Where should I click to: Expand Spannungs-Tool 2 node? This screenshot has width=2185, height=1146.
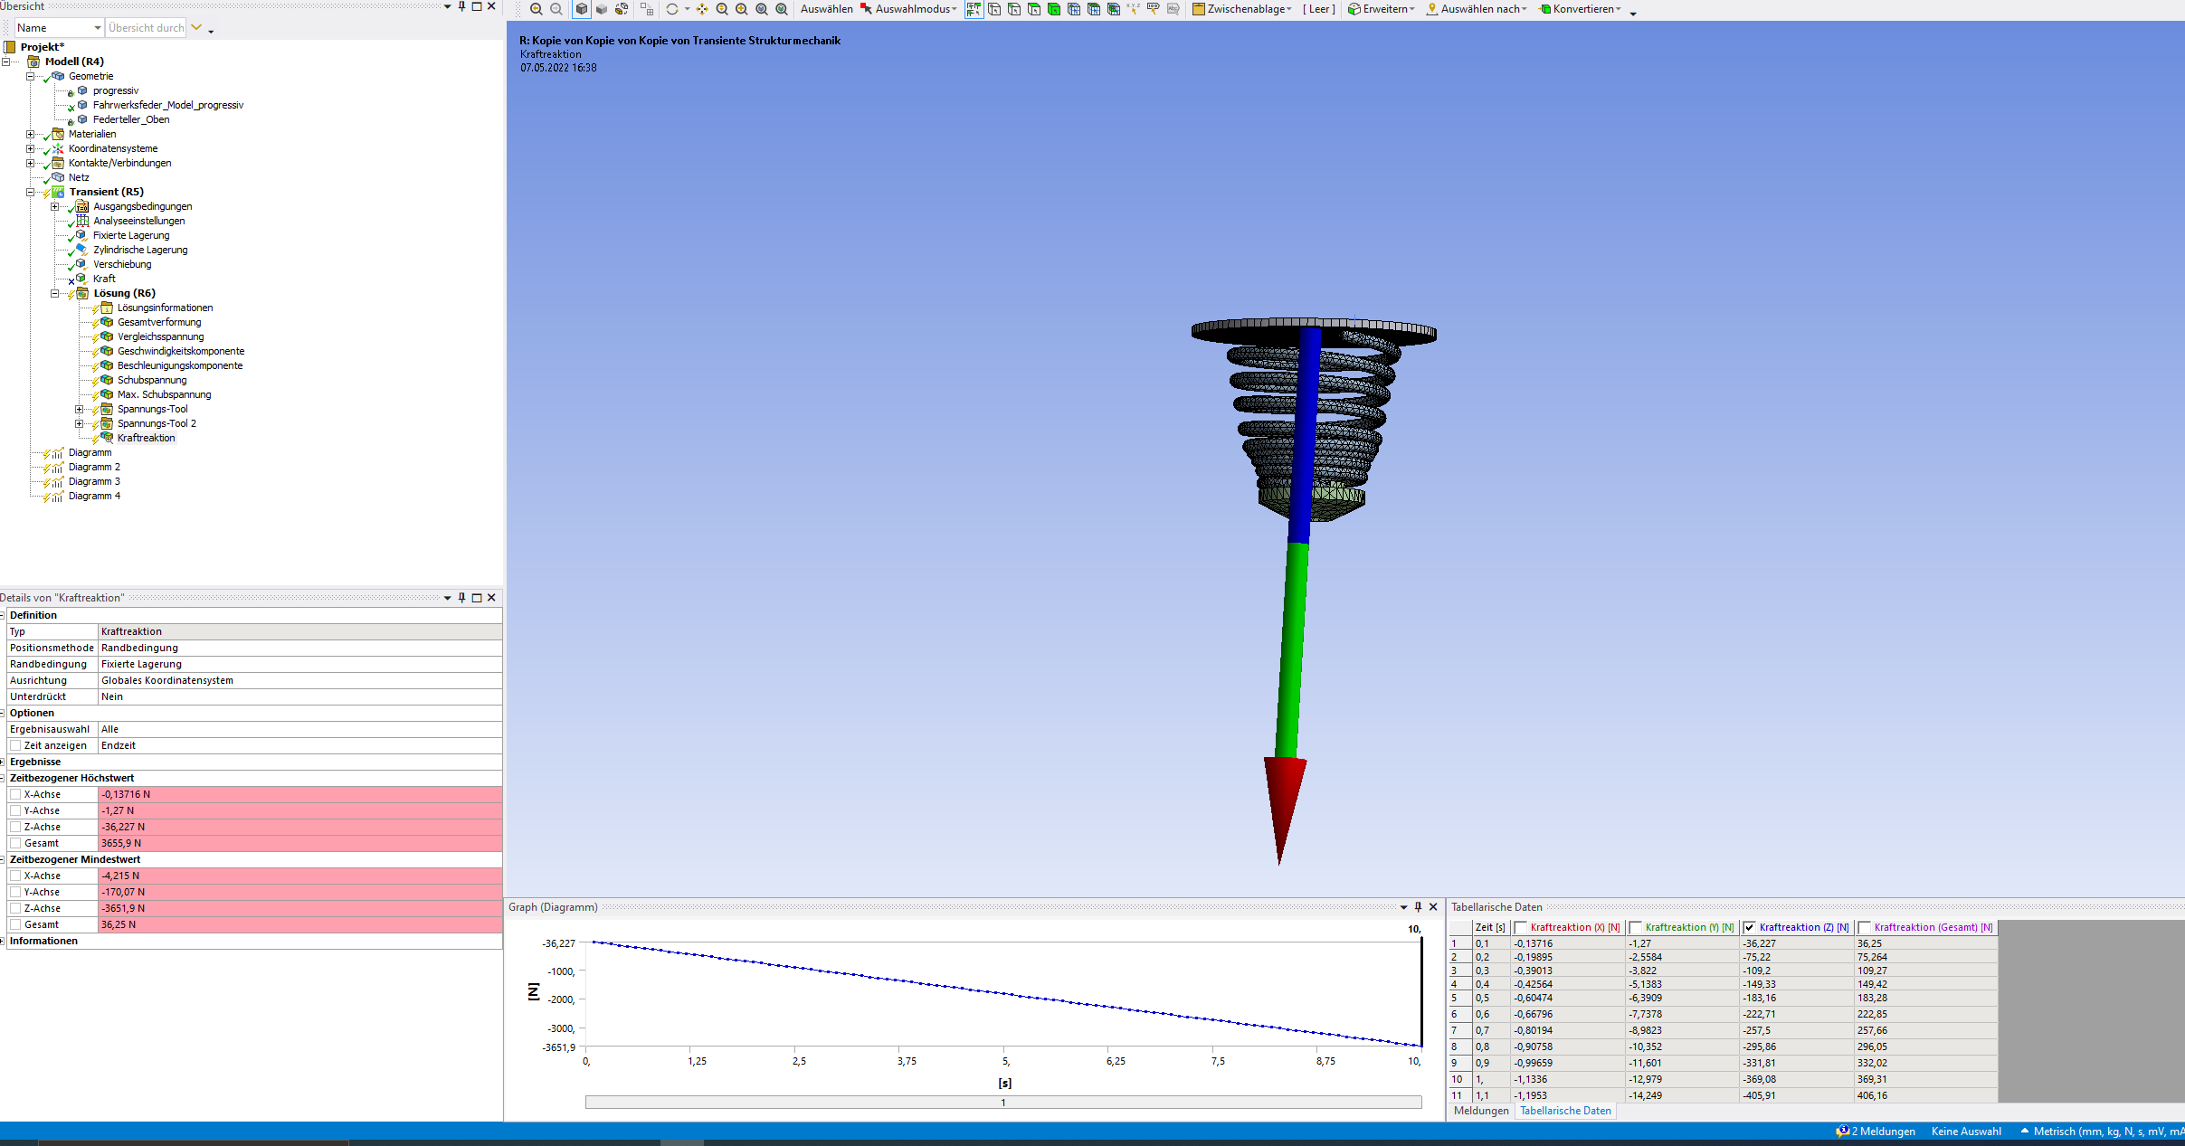click(79, 423)
